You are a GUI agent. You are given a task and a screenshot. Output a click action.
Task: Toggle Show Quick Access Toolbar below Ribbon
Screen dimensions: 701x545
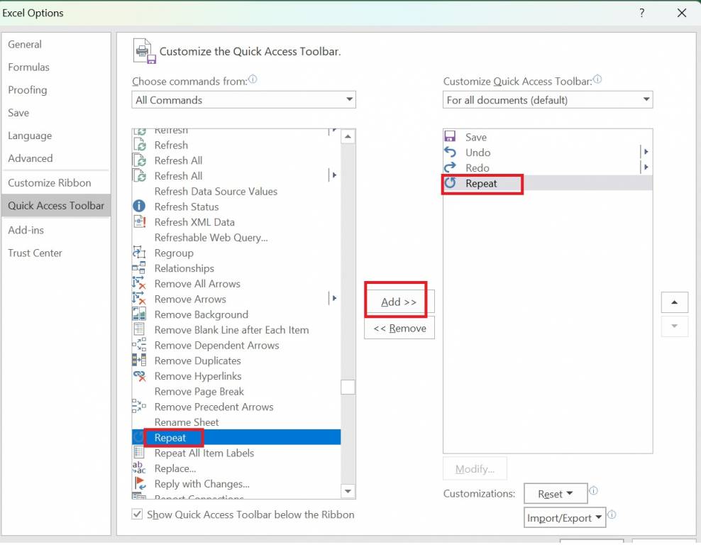coord(138,514)
